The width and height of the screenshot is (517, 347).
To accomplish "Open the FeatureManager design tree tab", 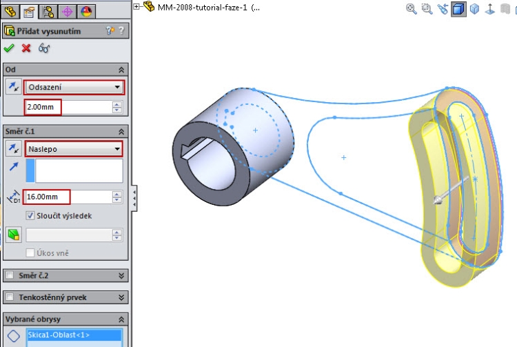I will coord(10,12).
